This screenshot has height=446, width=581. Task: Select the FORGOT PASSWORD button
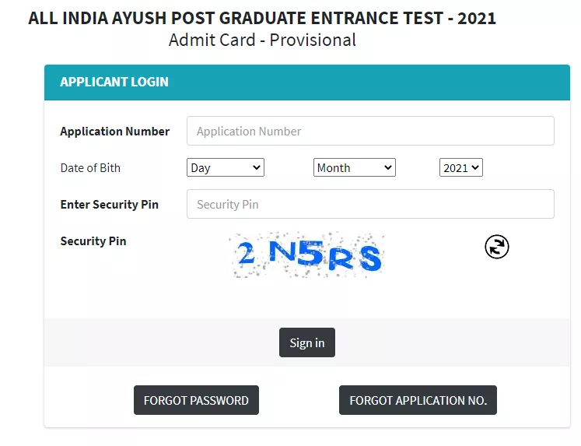click(196, 400)
